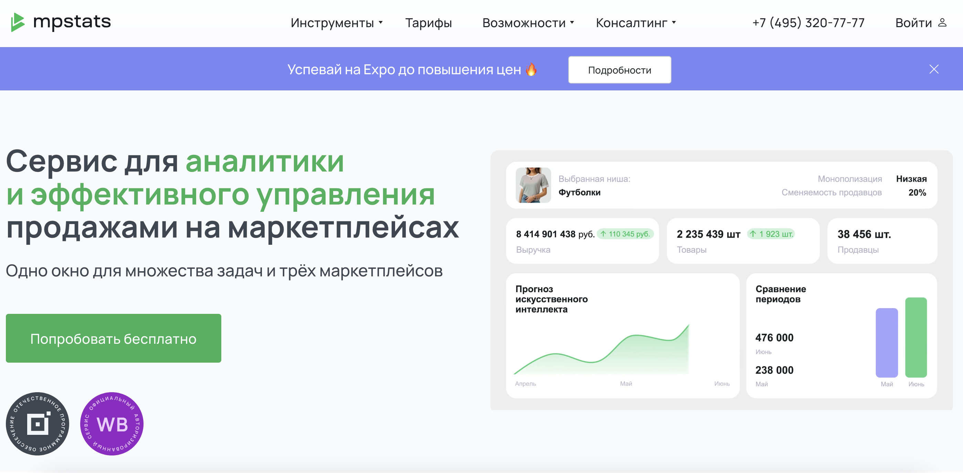The width and height of the screenshot is (963, 473).
Task: Click products value 2 235 439 шт
Action: [x=708, y=234]
